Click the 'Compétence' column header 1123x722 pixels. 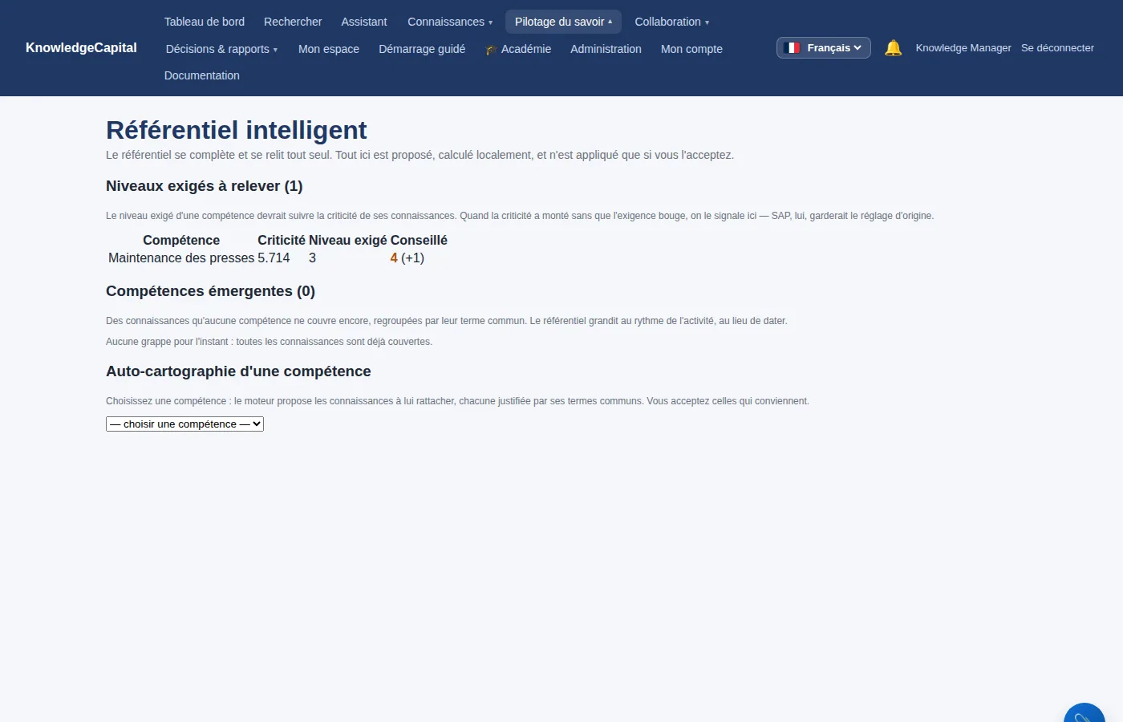(181, 241)
